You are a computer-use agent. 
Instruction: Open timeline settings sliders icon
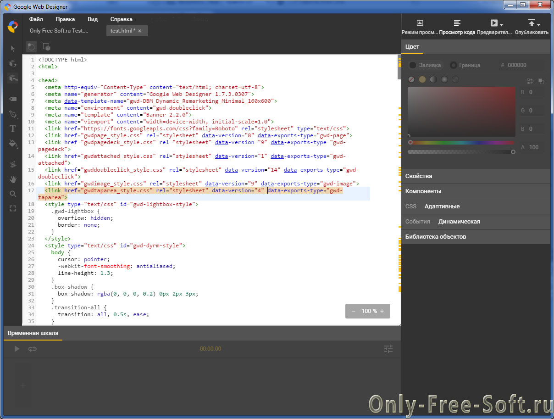pos(388,349)
